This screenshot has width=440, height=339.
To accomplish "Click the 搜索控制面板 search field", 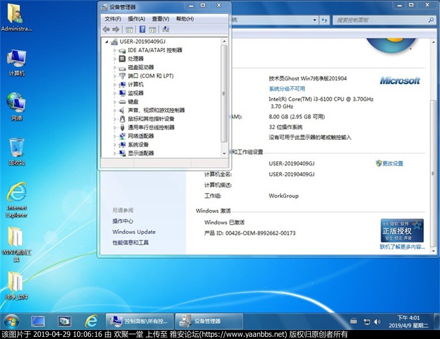I will click(380, 20).
